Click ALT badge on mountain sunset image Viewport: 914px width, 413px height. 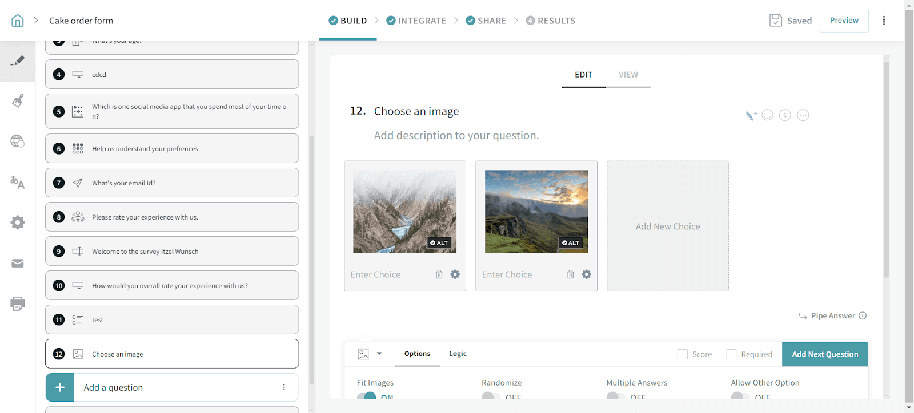[x=570, y=243]
